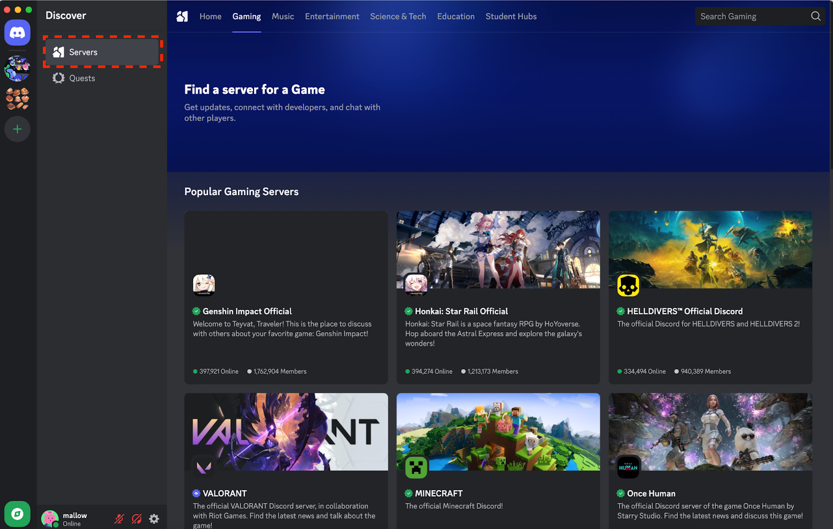Switch to the Home tab
This screenshot has width=833, height=529.
click(x=210, y=17)
